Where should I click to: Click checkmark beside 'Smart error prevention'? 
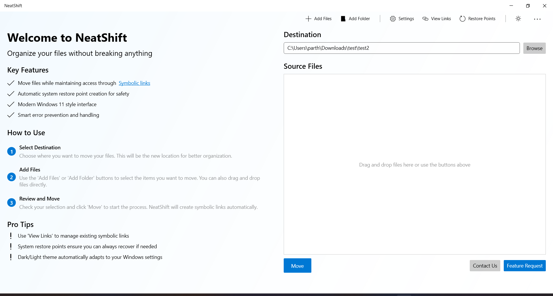(11, 115)
